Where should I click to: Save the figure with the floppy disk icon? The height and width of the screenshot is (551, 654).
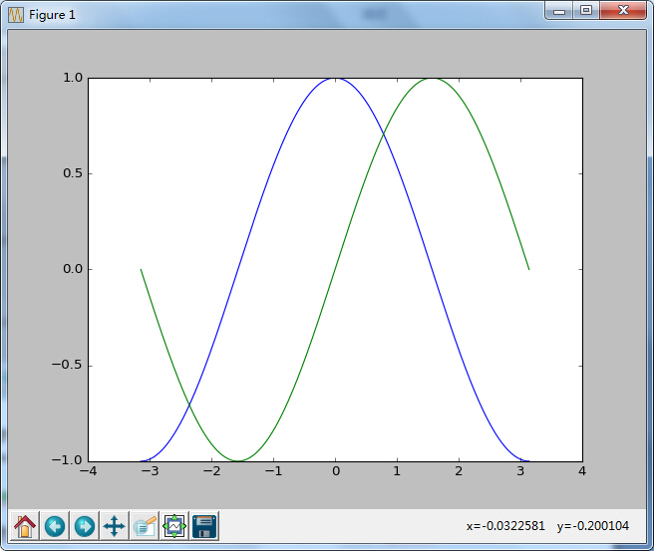click(x=204, y=526)
